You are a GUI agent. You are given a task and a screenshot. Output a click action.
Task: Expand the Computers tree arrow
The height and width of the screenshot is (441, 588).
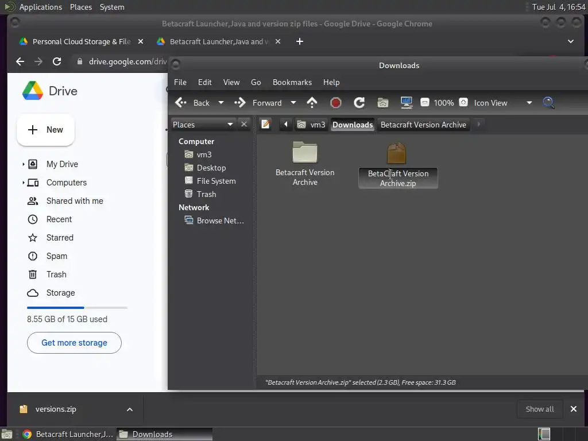coord(23,183)
